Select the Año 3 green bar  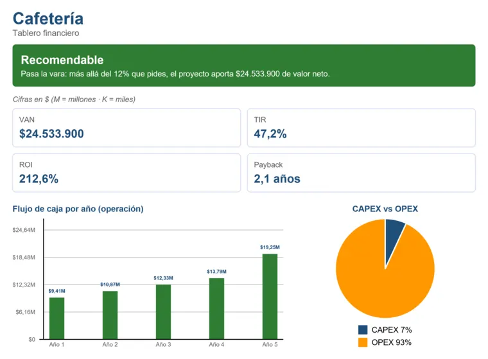click(x=163, y=311)
